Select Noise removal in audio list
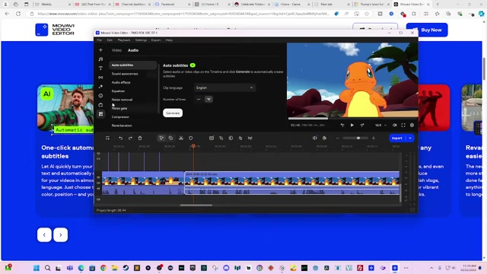 (x=122, y=100)
